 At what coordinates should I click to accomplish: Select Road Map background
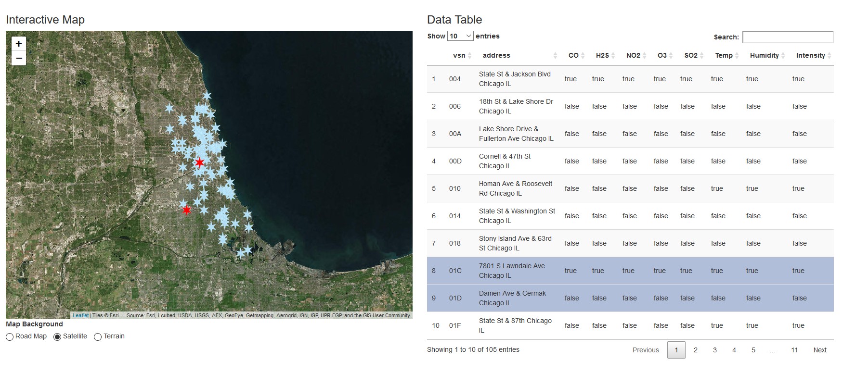10,337
